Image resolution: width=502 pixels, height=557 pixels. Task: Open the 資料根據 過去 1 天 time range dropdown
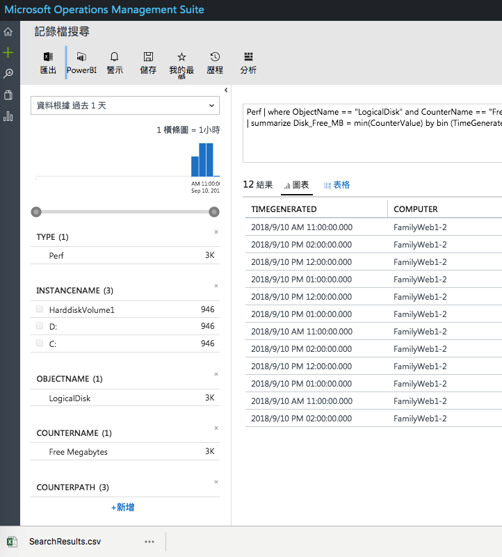point(125,106)
